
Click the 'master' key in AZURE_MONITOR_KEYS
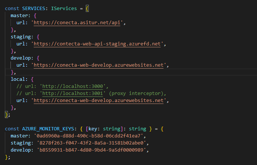(x=19, y=136)
